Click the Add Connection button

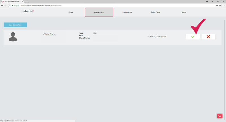coord(15,25)
